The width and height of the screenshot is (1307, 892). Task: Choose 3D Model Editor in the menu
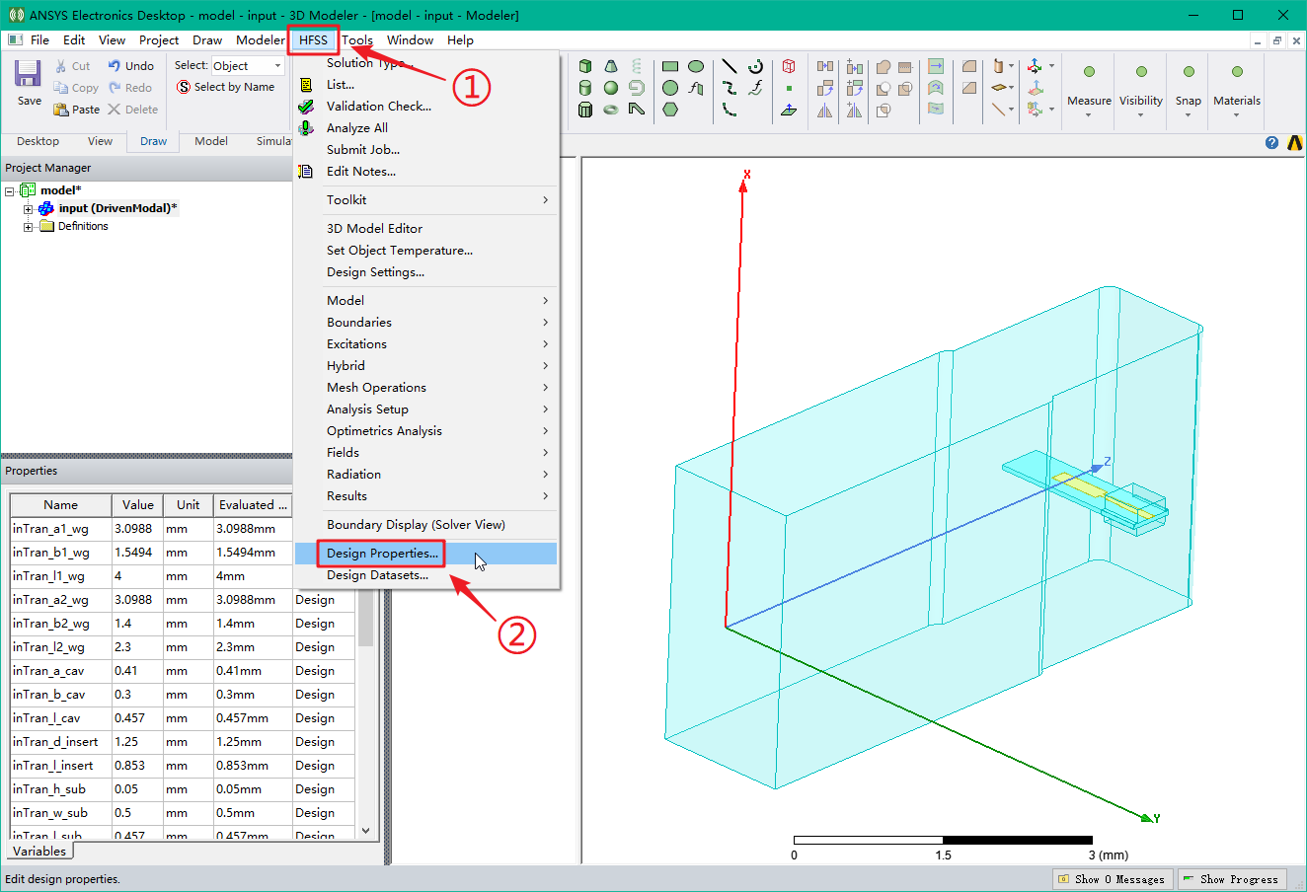point(426,228)
